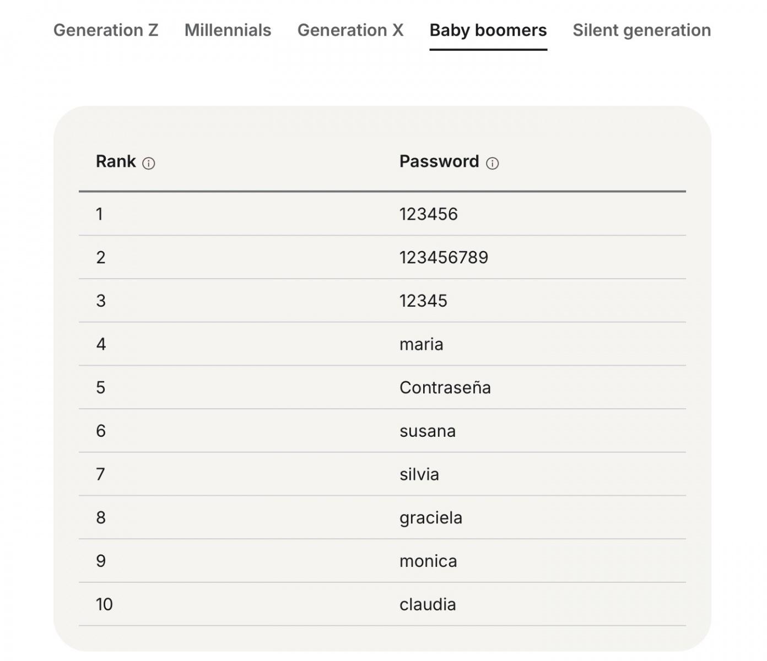
Task: Click the Password column header
Action: [439, 161]
